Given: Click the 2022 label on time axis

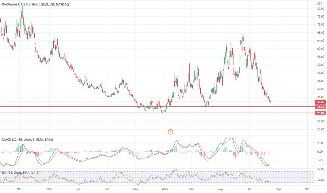Looking at the screenshot, I should [x=165, y=189].
